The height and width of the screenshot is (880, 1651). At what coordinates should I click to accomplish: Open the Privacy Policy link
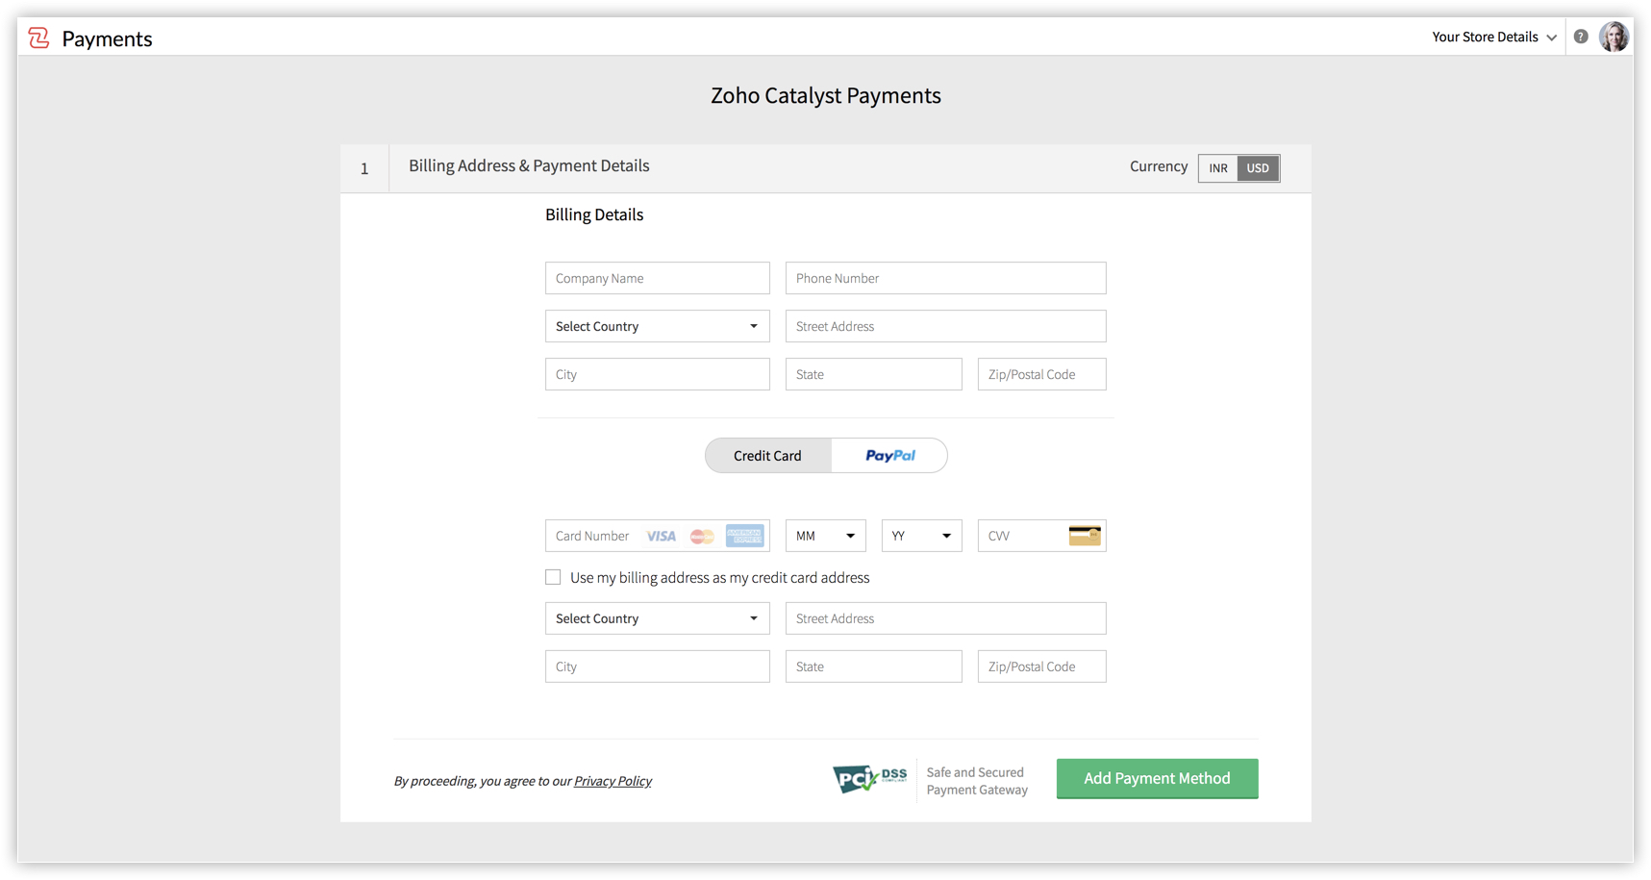(x=613, y=781)
